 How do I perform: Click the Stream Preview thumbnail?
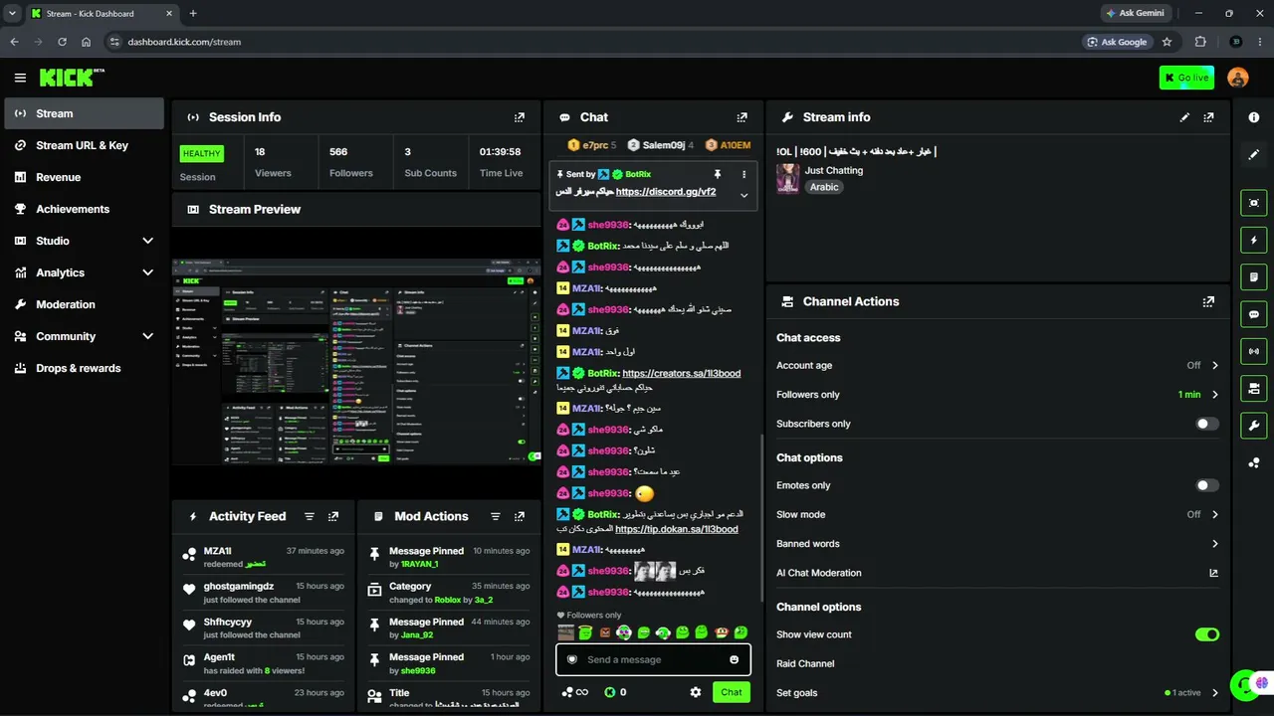tap(356, 362)
